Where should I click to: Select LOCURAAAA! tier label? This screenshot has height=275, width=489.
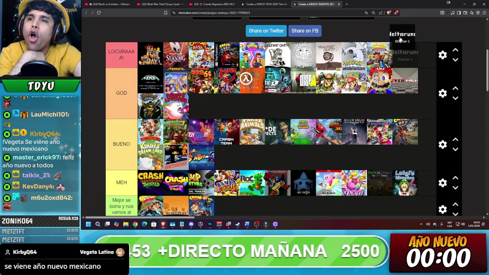(121, 55)
